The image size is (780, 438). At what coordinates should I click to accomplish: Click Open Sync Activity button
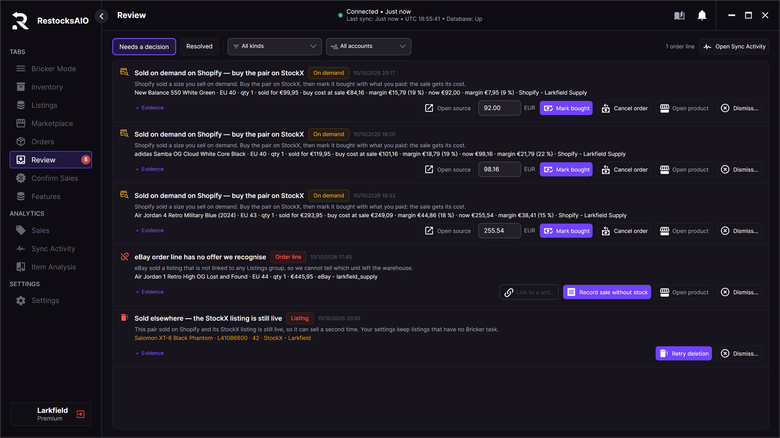[734, 47]
